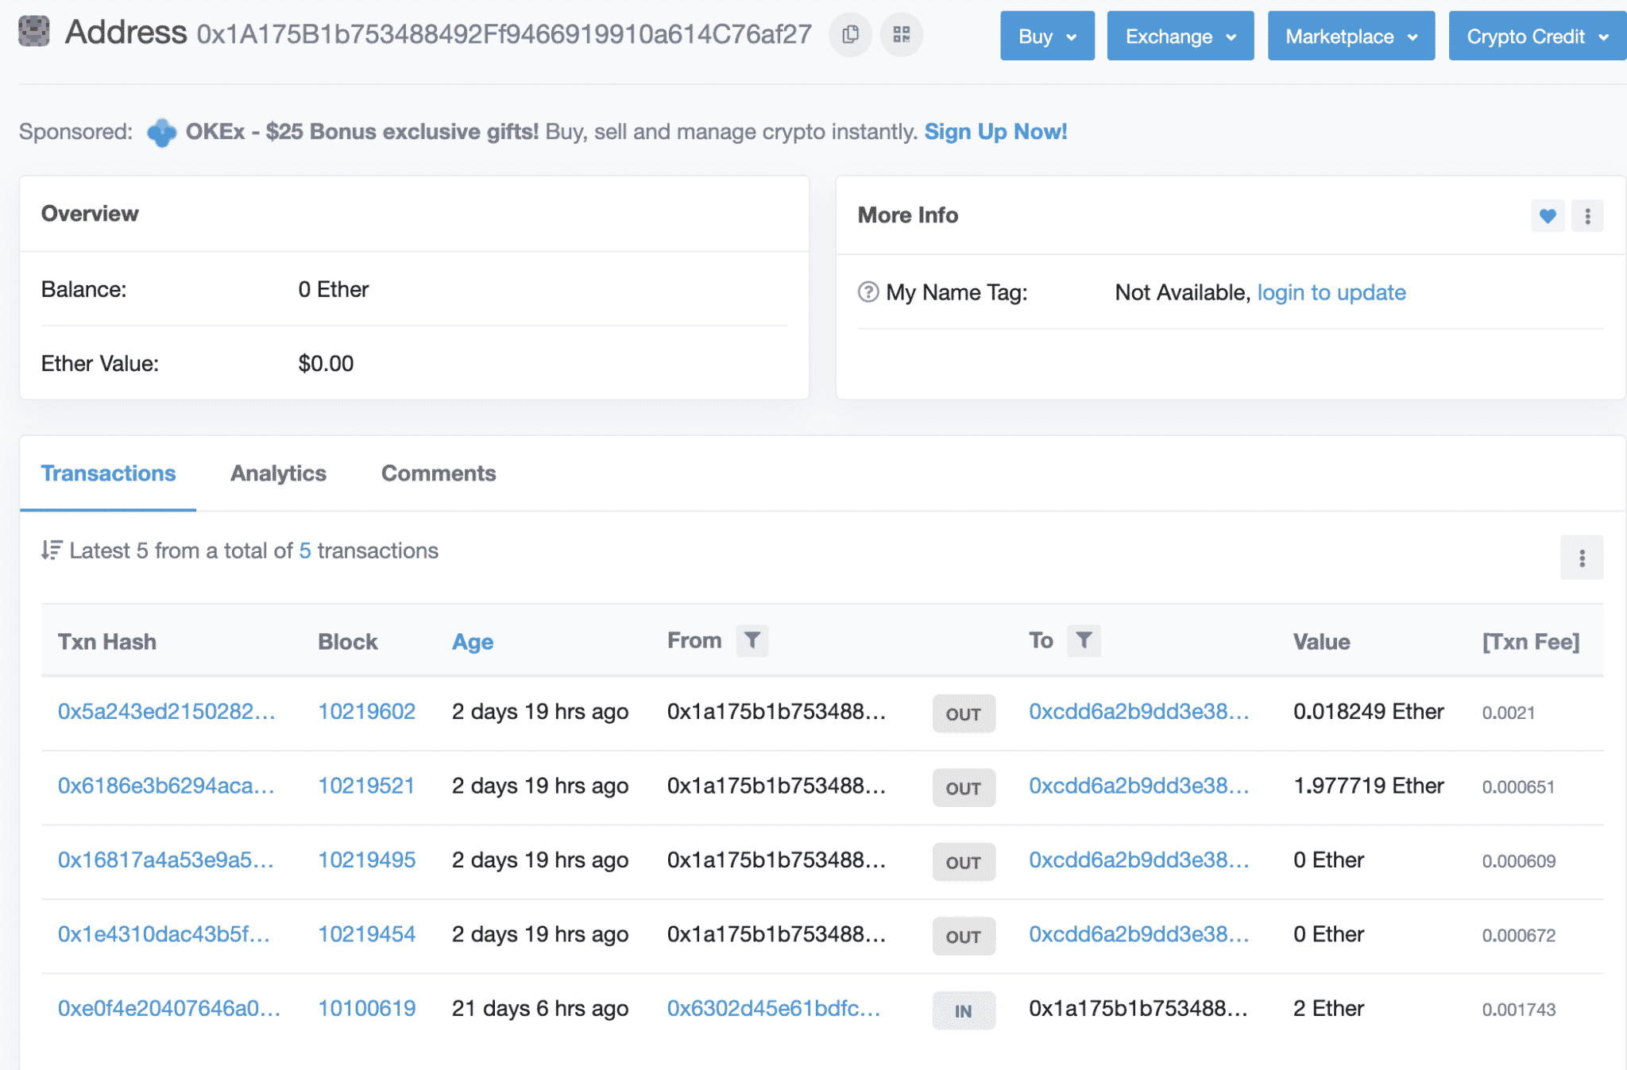Click the total 5 transactions link
The height and width of the screenshot is (1070, 1627).
(305, 550)
